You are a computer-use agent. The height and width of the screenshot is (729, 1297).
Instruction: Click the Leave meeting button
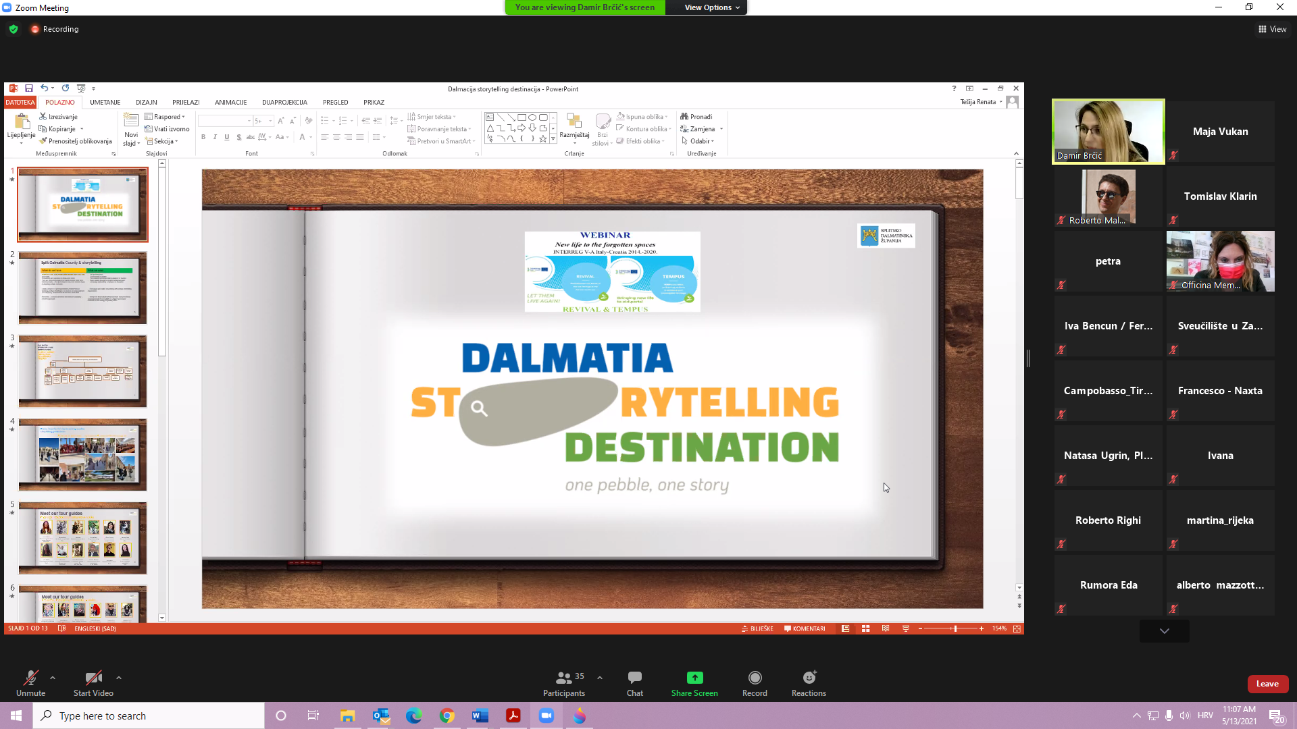click(1267, 684)
